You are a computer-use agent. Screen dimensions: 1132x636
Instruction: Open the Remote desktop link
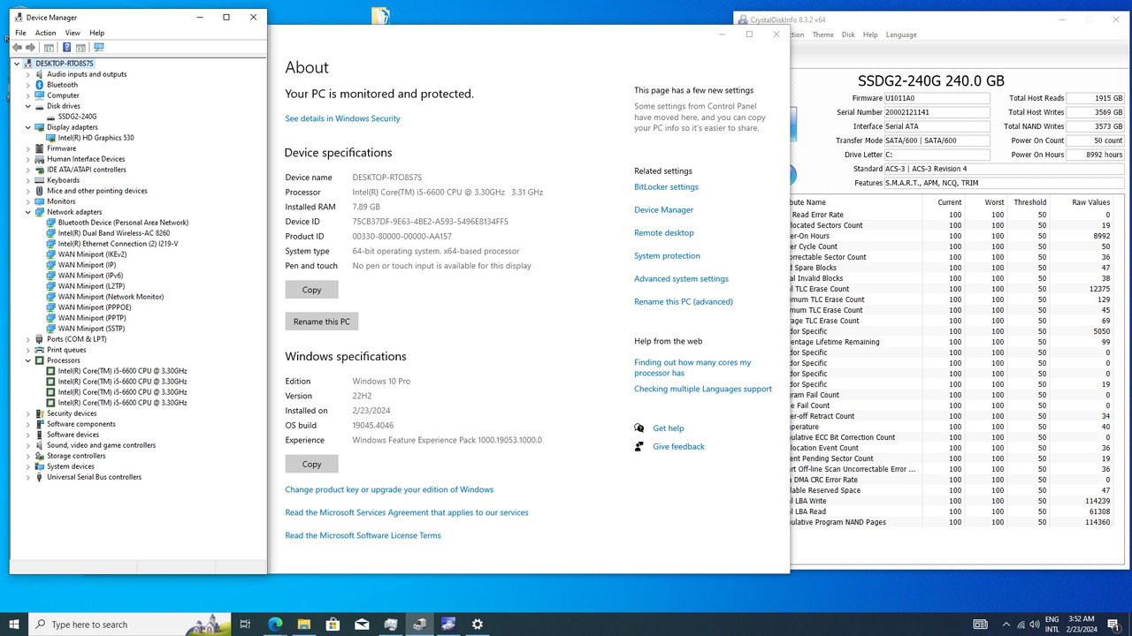(664, 232)
